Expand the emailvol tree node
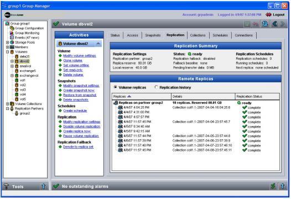Screen dimensions: 291x199 point(12,66)
